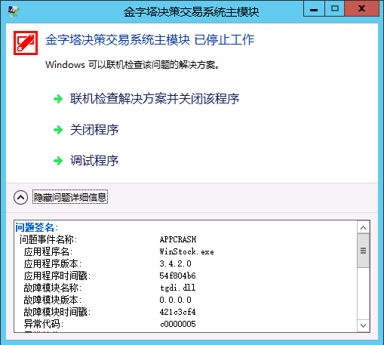
Task: Click green arrow beside 联机检查解决方案并关闭该程序
Action: point(58,99)
